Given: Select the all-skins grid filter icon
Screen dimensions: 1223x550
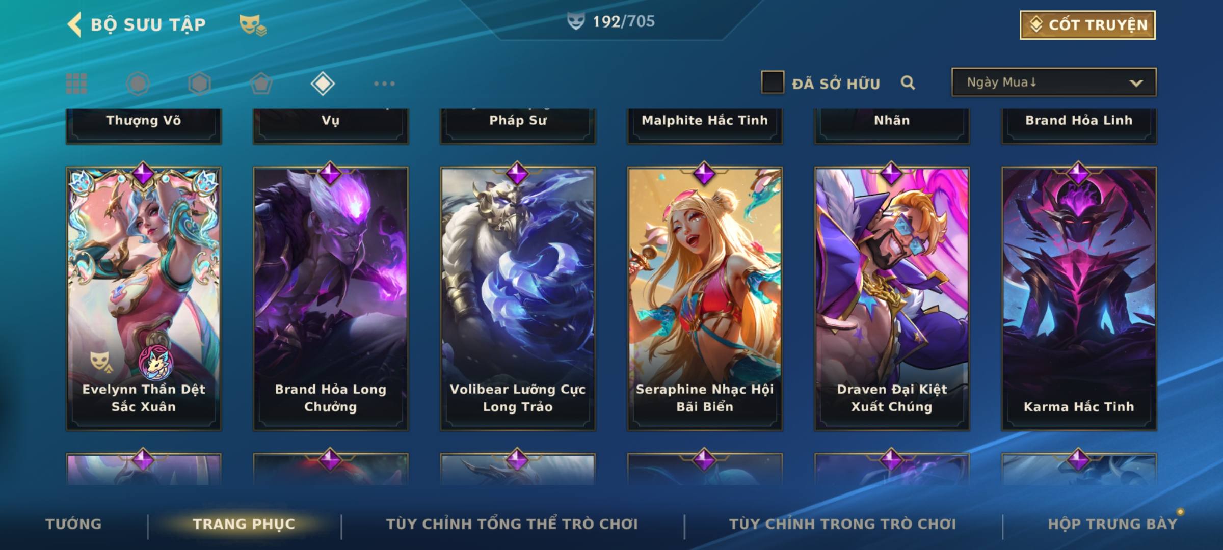Looking at the screenshot, I should point(76,84).
